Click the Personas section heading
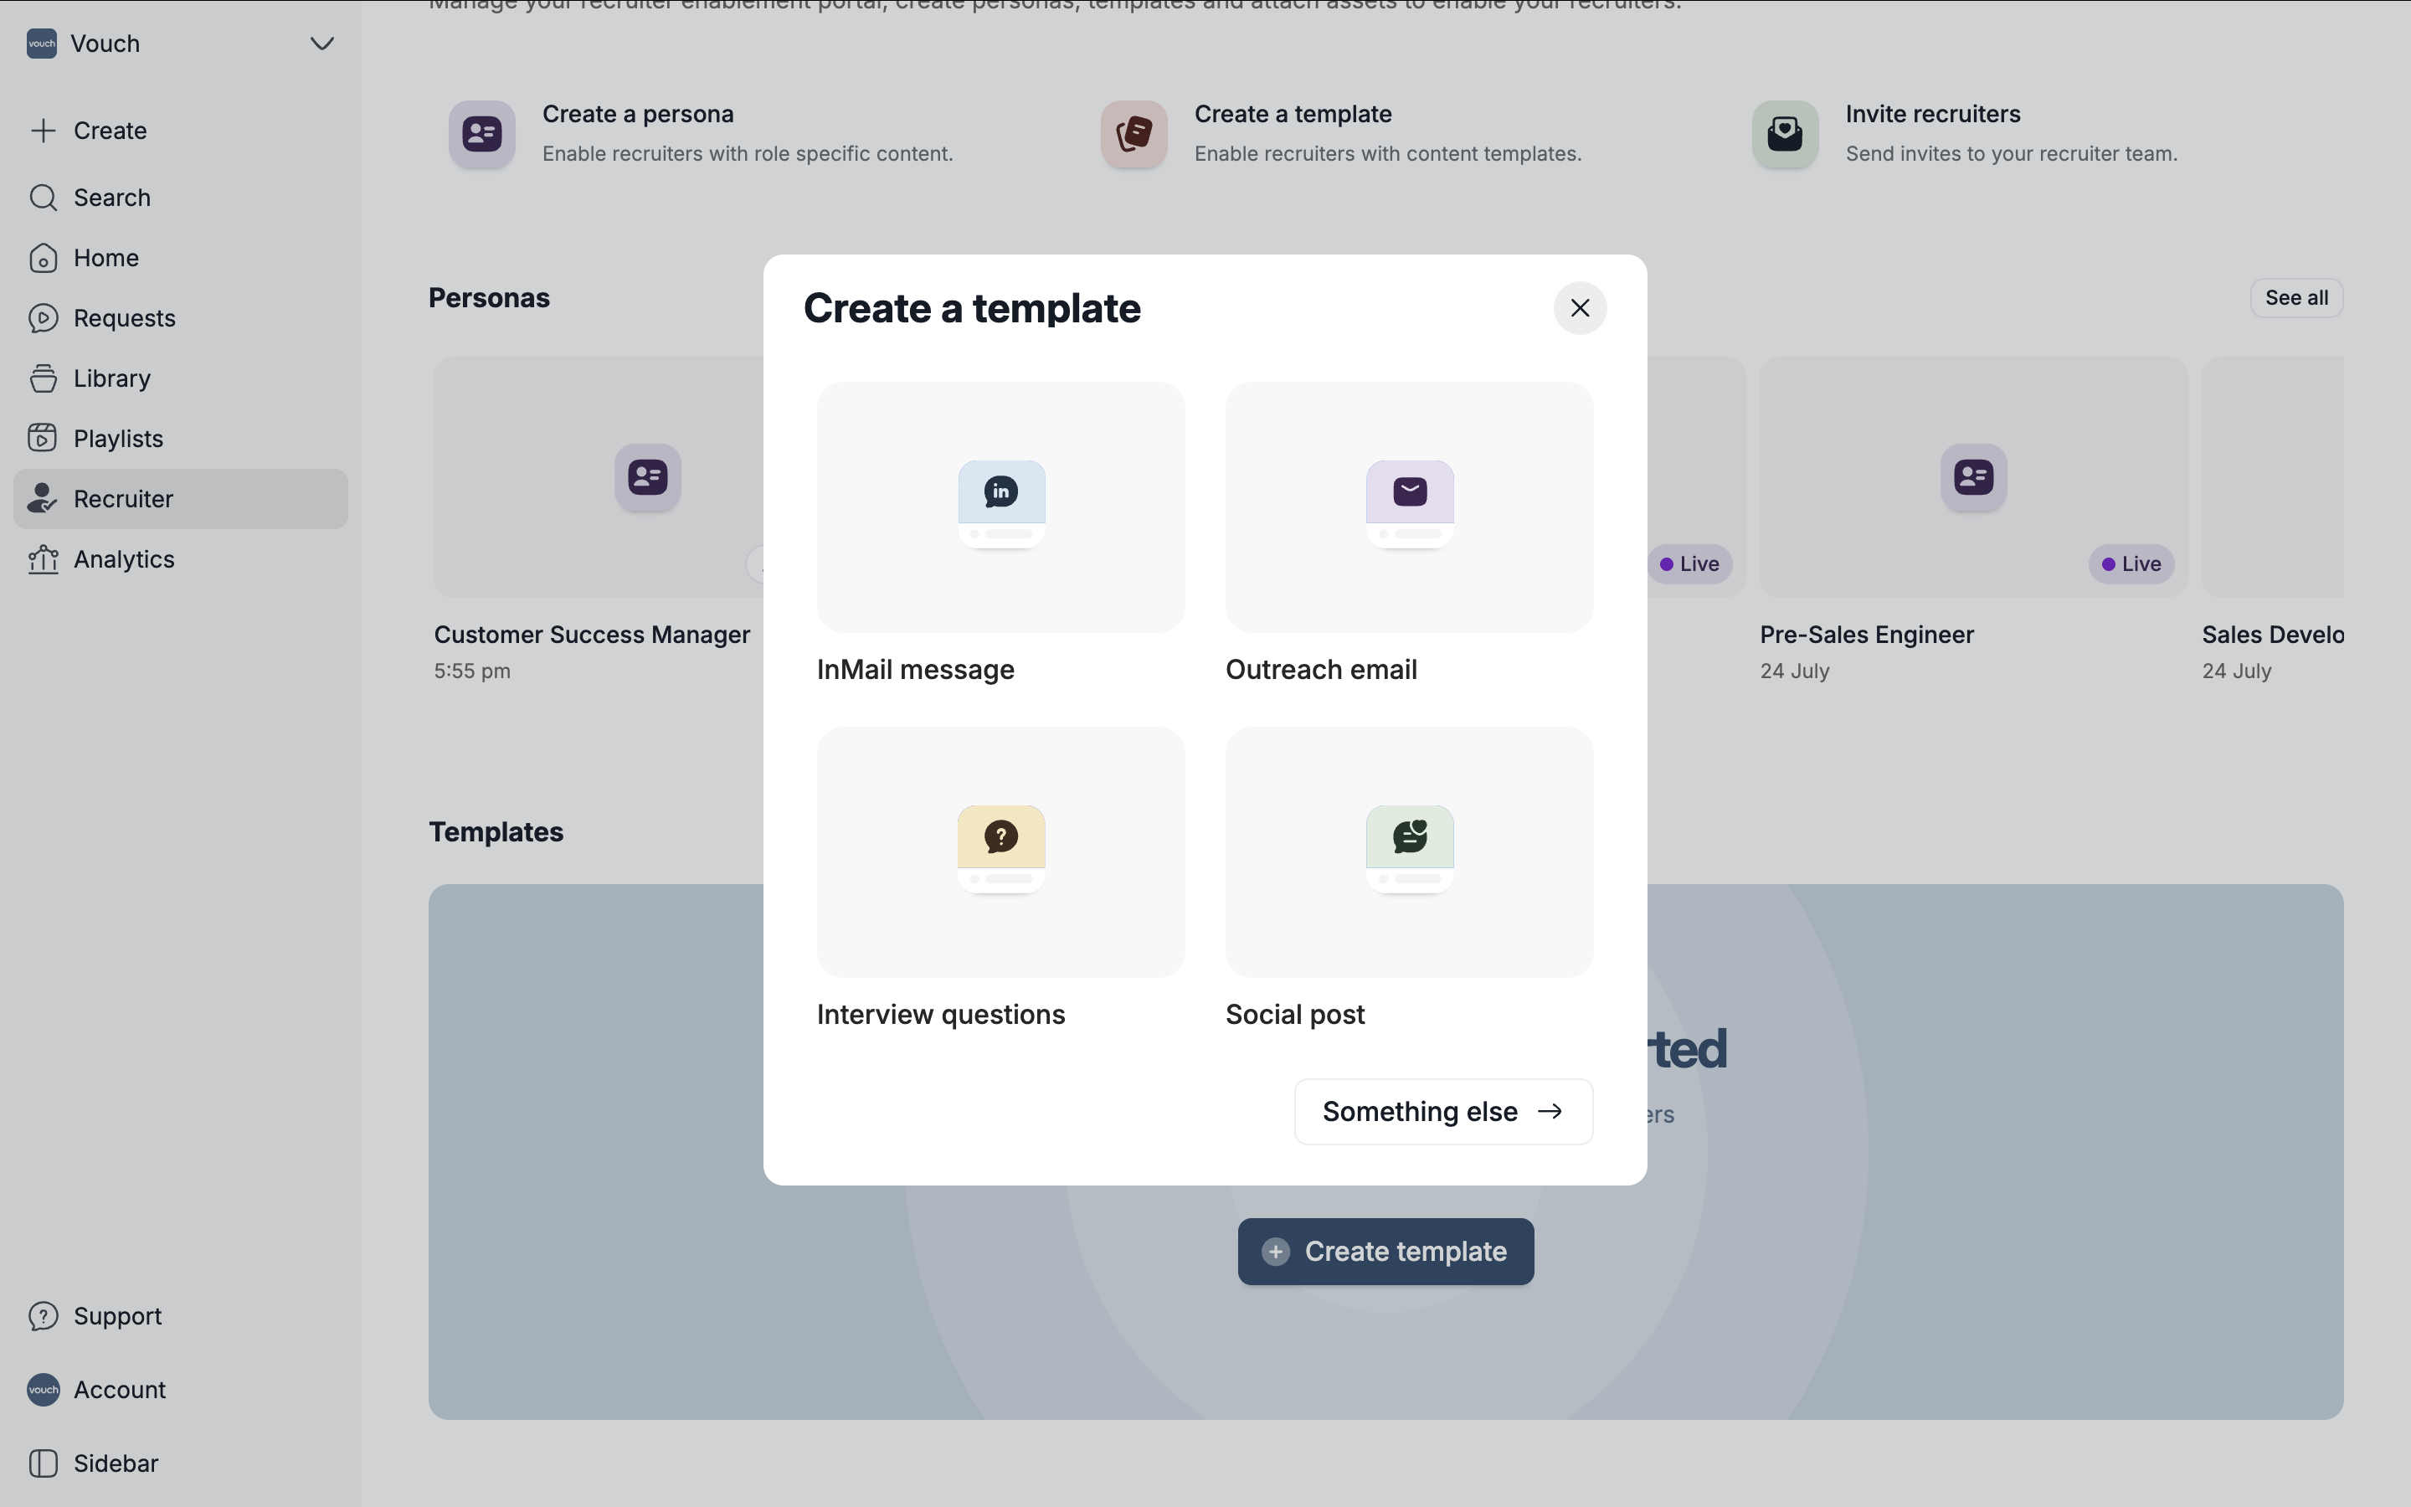 [489, 298]
